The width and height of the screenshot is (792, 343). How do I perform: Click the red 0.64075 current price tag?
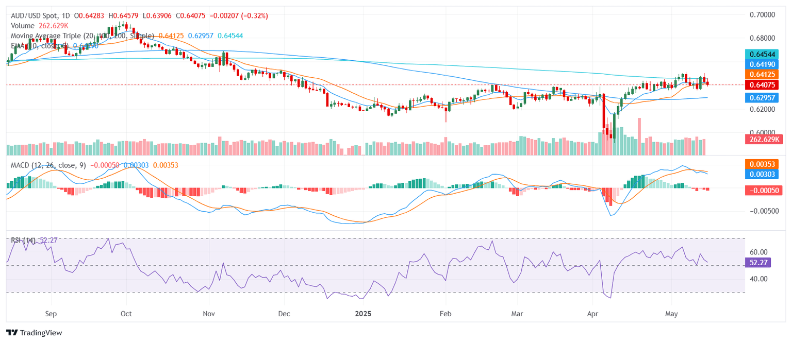point(764,84)
